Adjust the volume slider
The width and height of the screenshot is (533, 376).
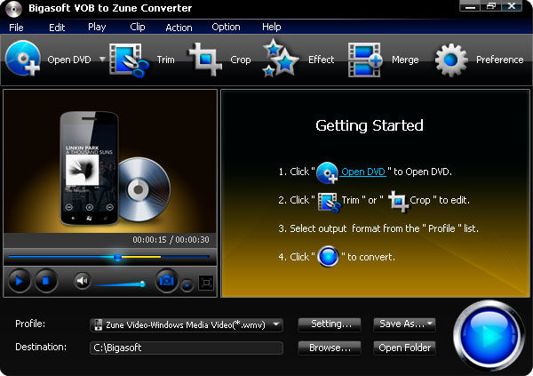[119, 284]
